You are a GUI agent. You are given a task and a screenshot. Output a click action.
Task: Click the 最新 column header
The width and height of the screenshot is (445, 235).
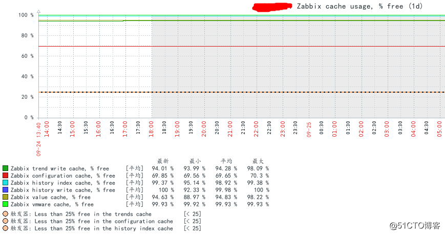click(163, 161)
